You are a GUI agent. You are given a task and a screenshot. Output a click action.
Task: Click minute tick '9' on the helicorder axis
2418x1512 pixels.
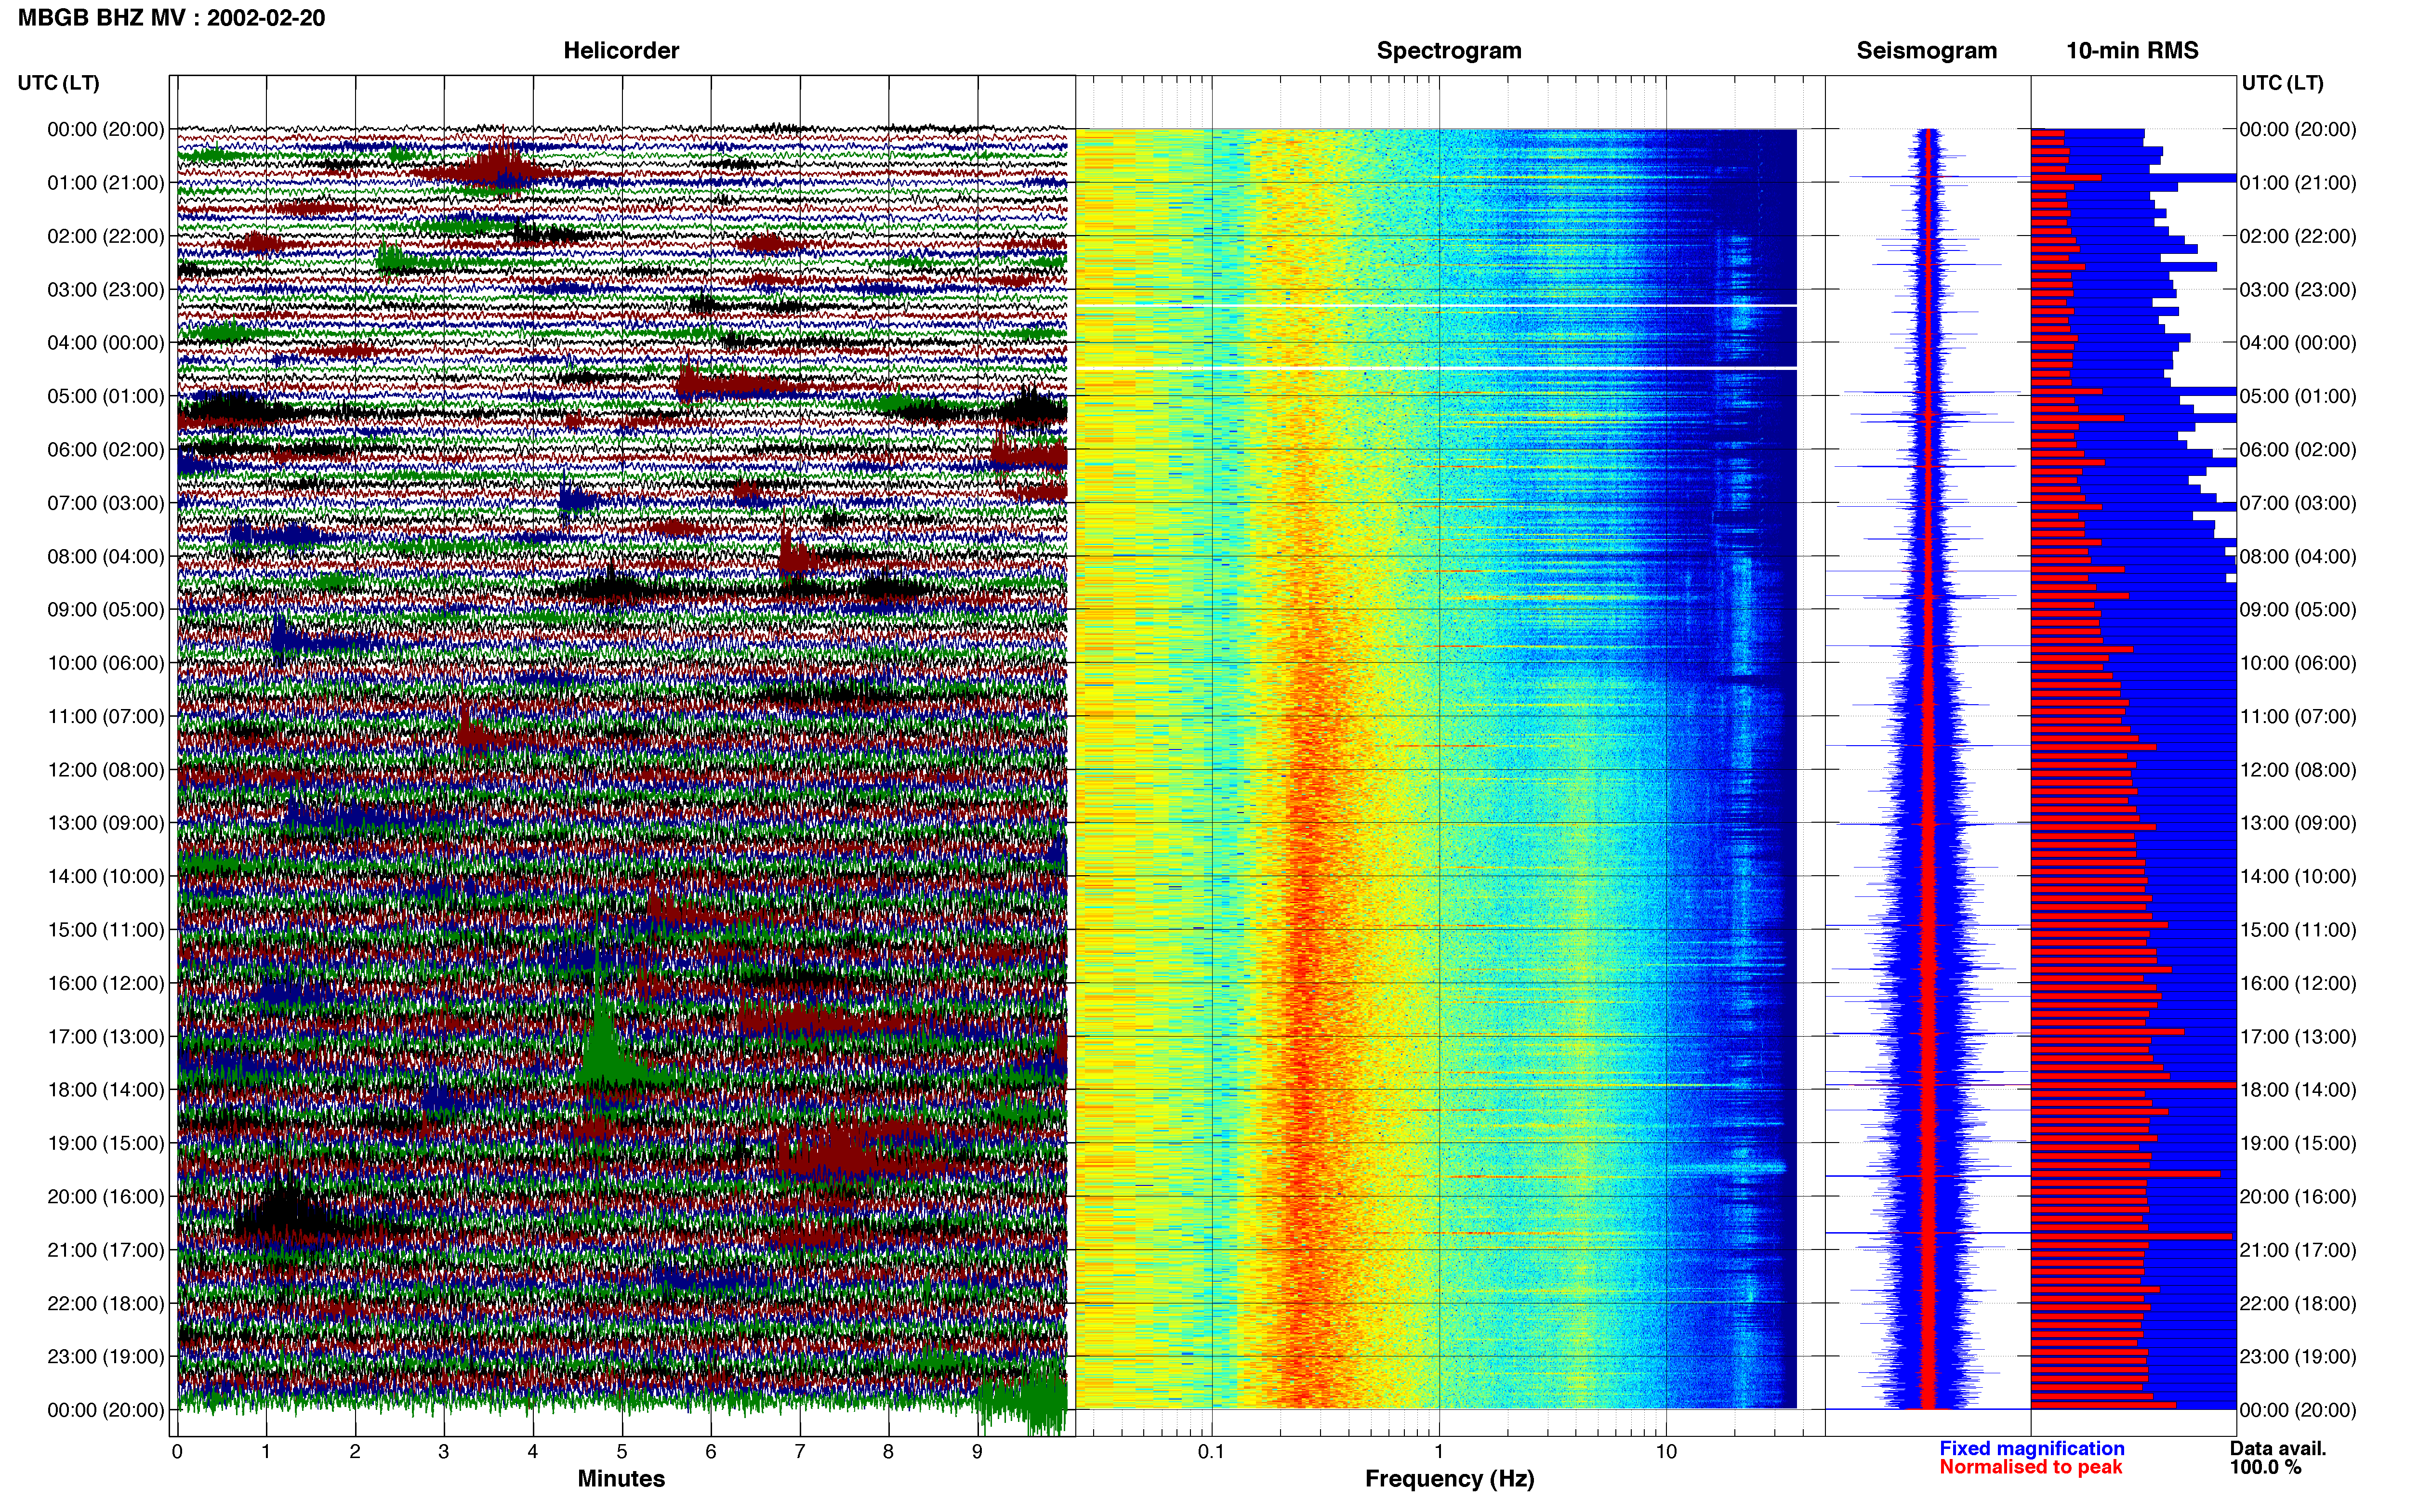coord(978,1451)
